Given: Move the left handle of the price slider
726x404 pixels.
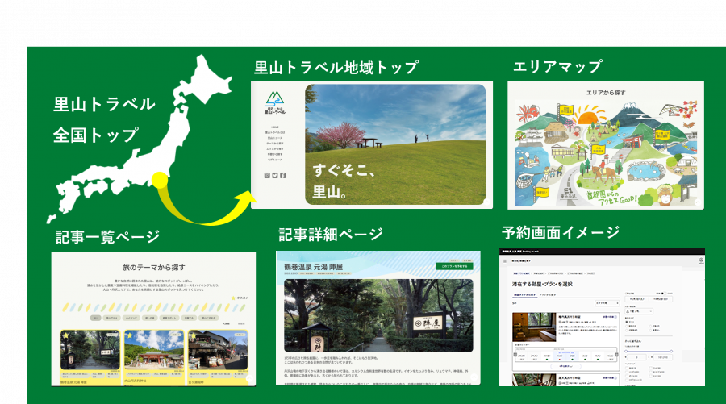Looking at the screenshot, I should click(626, 352).
